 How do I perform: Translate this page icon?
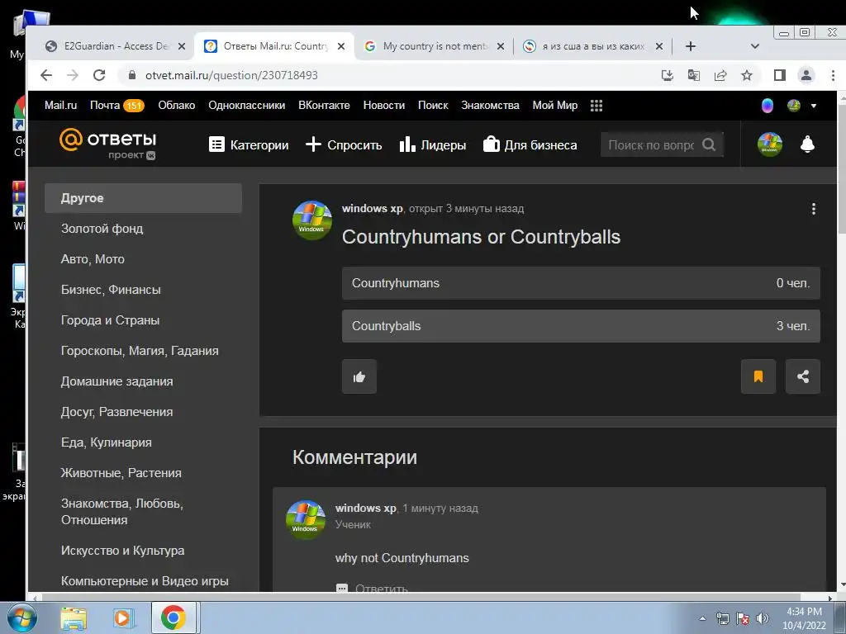(694, 75)
